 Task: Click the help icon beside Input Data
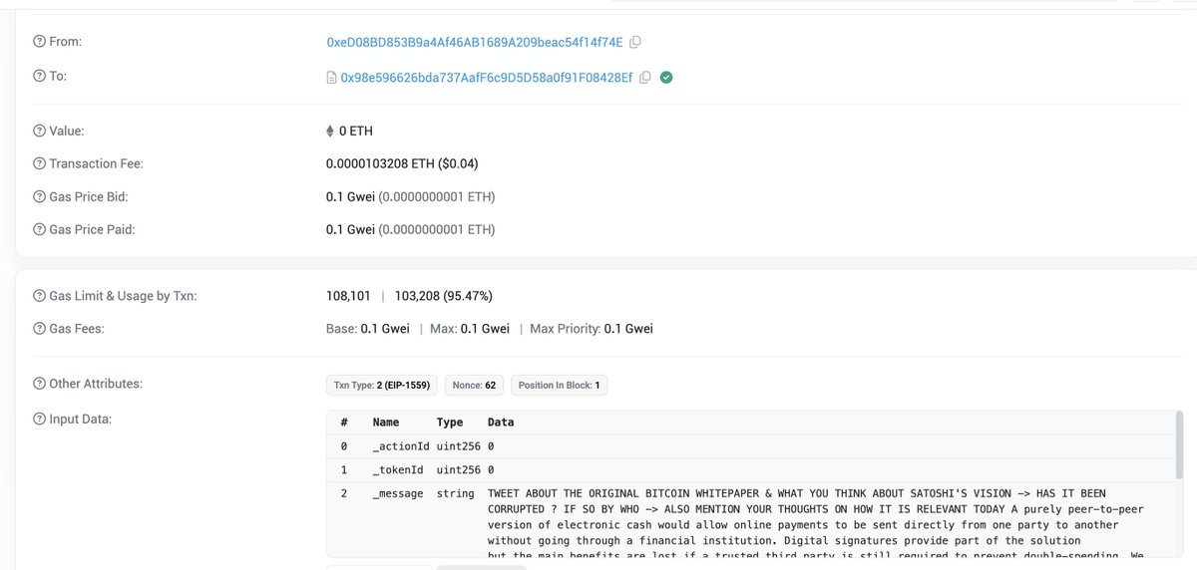(x=39, y=419)
